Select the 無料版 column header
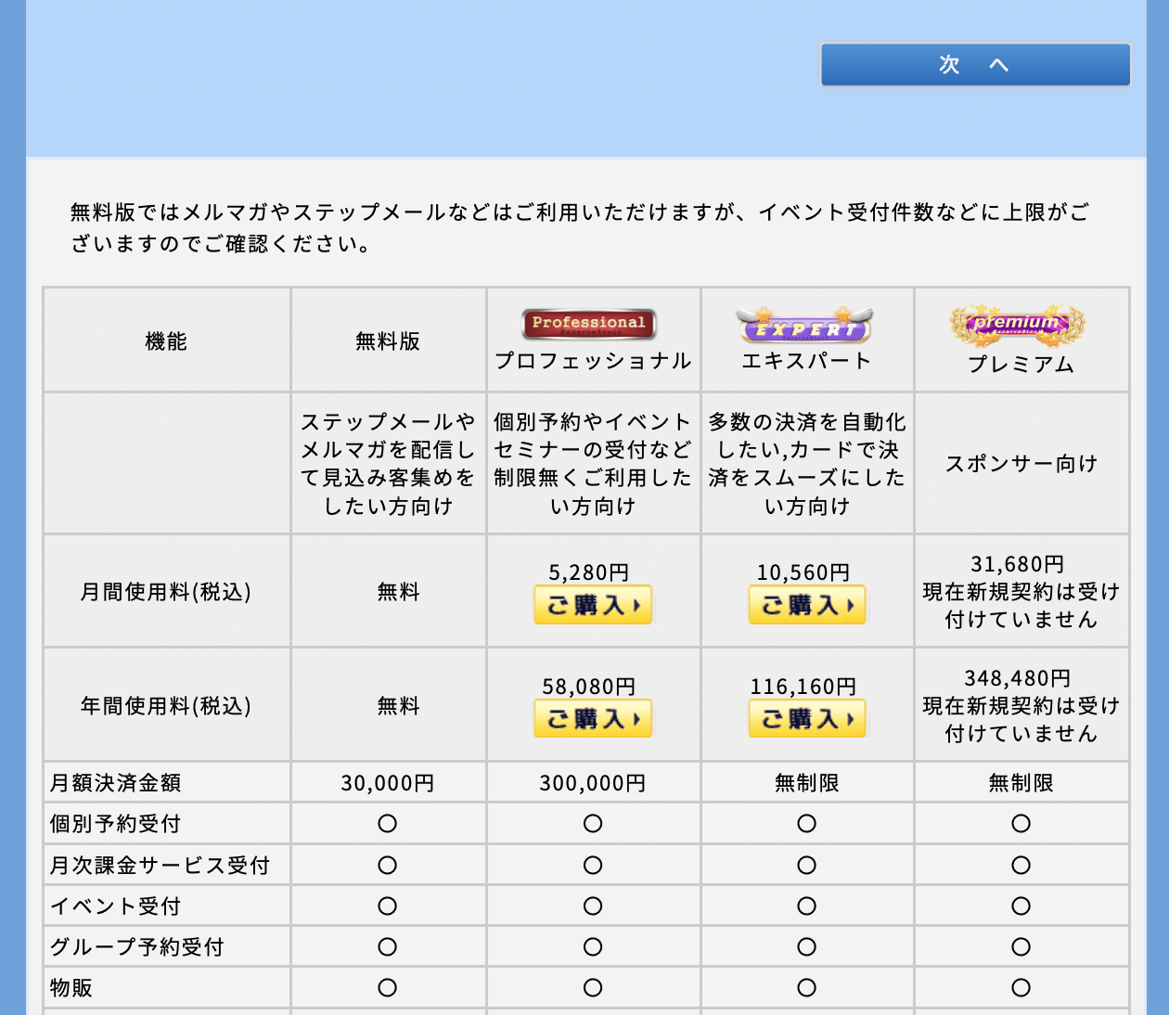Screen dimensions: 1169x1015 [388, 341]
